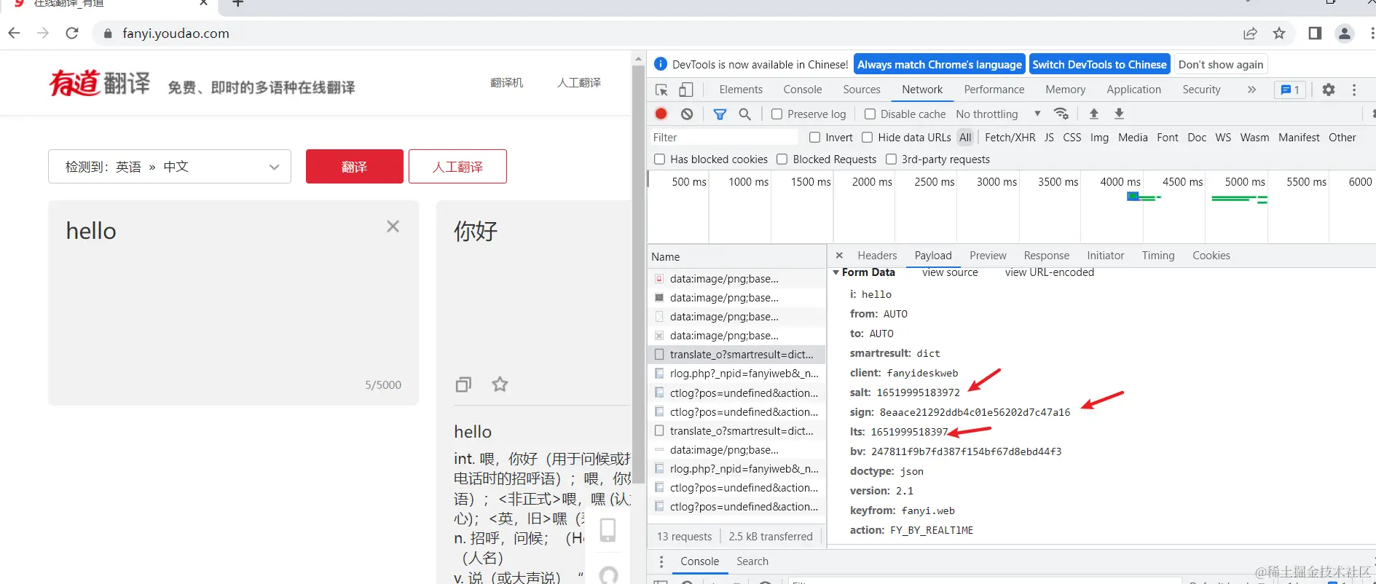Open the console drawer kebab menu

coord(661,561)
